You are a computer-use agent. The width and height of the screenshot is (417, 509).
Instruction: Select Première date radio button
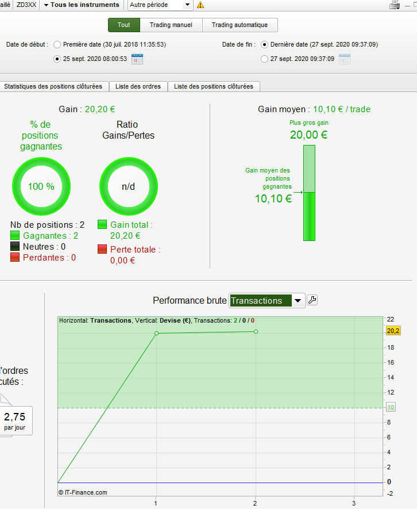pyautogui.click(x=57, y=44)
